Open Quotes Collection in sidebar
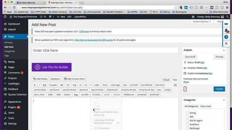232x130 pixels. tap(17, 95)
